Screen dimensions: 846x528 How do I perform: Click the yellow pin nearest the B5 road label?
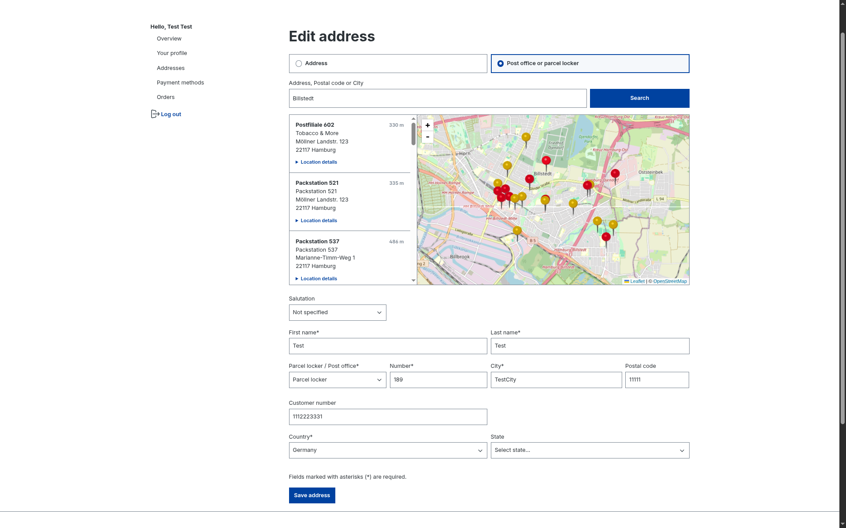pyautogui.click(x=517, y=233)
